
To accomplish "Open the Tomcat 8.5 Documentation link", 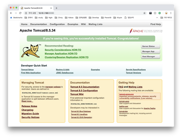I will [85, 87].
